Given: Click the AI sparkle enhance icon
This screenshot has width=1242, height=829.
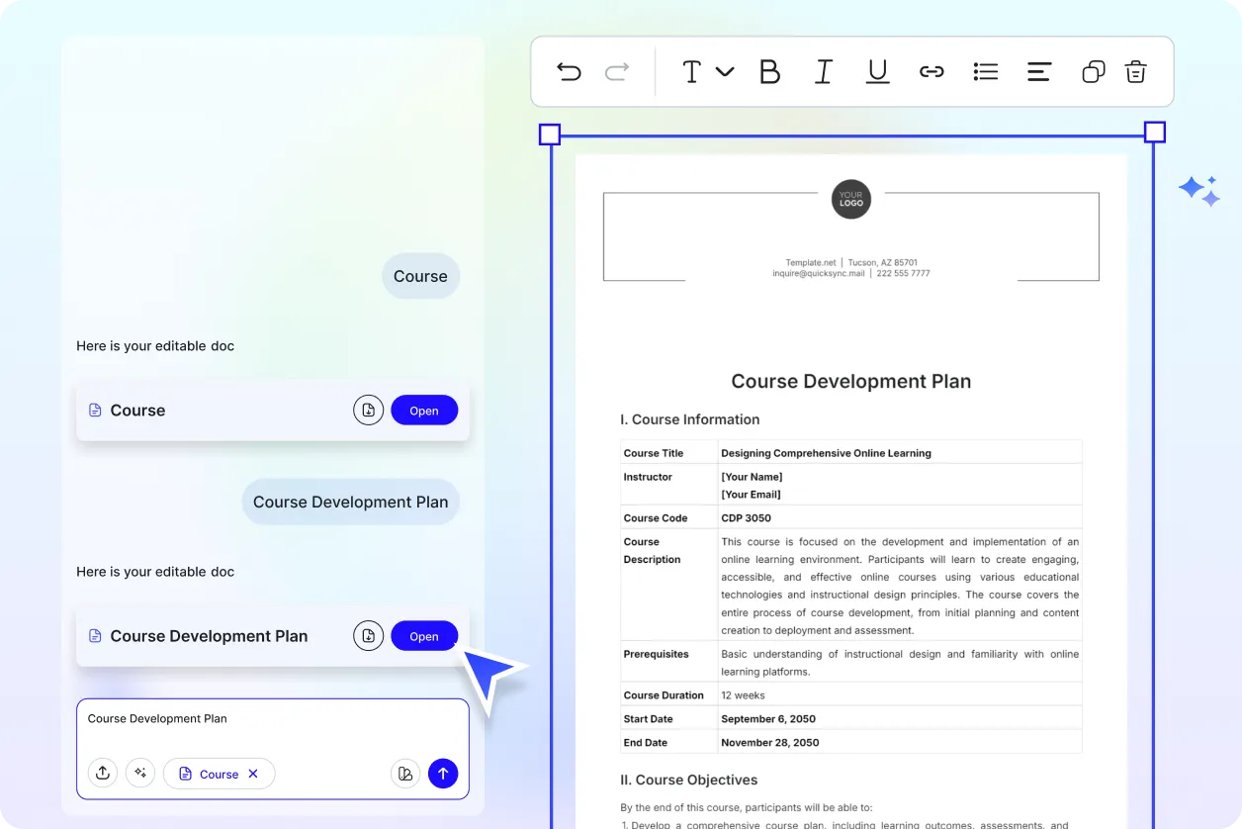Looking at the screenshot, I should 140,774.
